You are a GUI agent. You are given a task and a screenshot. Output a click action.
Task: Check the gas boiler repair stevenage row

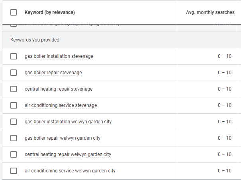(x=14, y=73)
